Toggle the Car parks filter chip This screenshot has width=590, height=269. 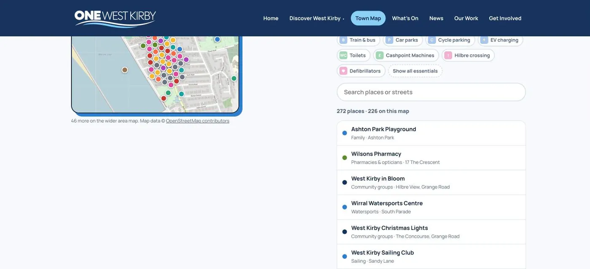click(x=403, y=40)
